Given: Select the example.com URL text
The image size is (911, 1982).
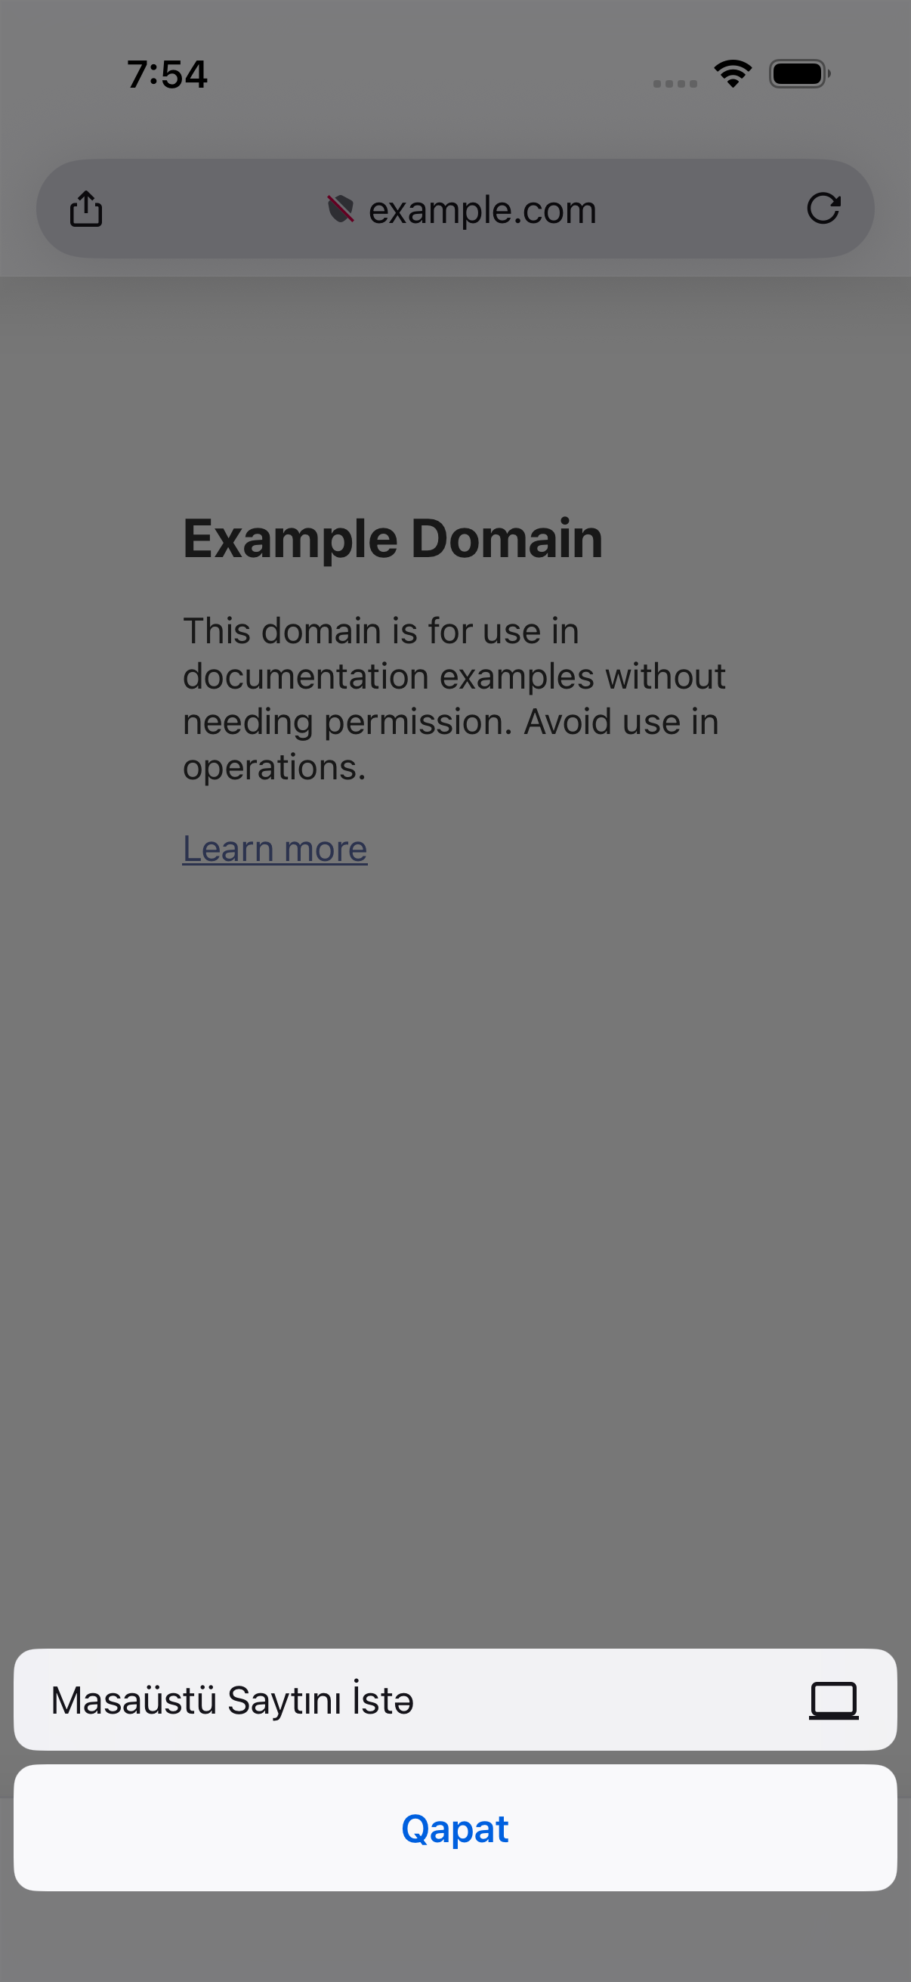Looking at the screenshot, I should pos(482,209).
